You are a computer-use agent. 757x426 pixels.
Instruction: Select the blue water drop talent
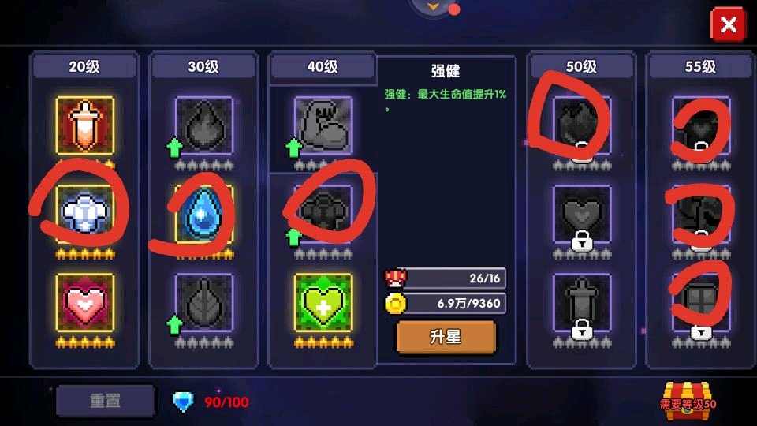204,214
